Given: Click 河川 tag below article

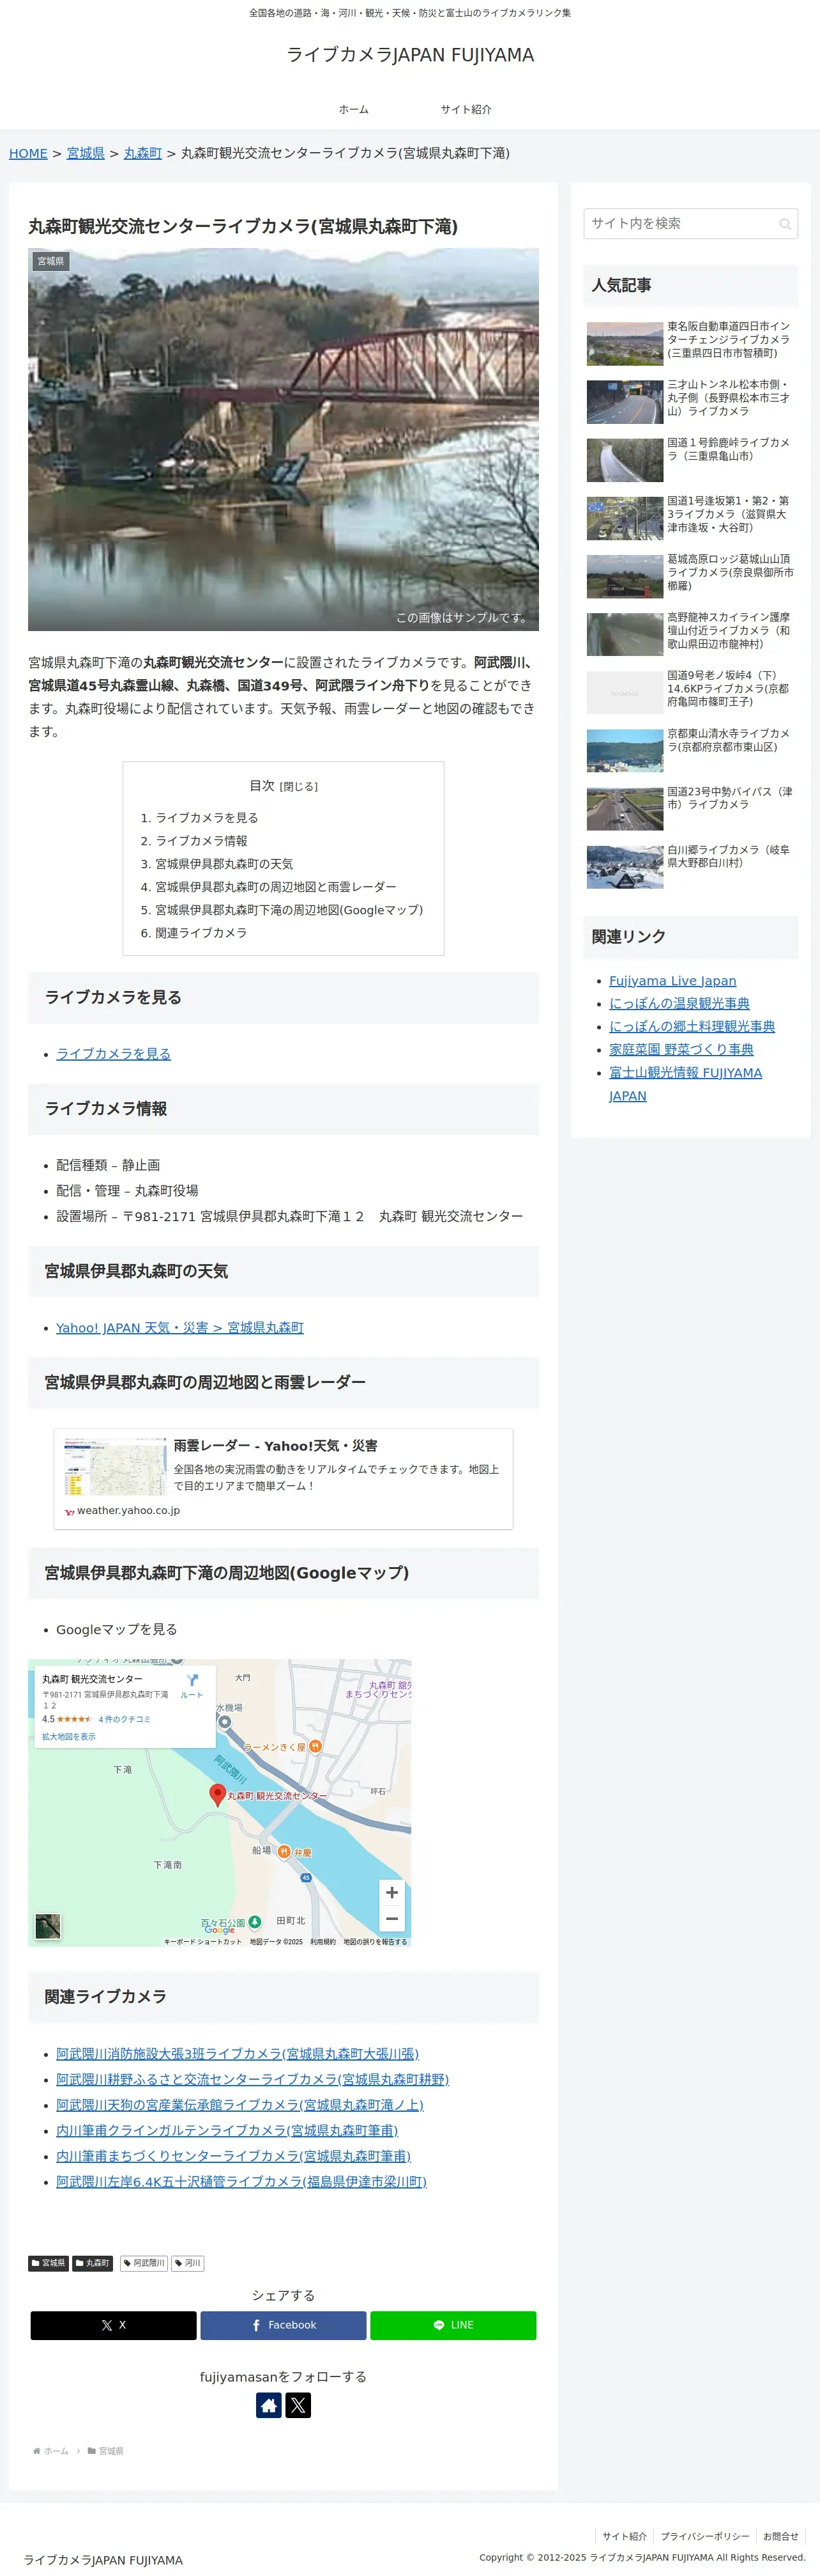Looking at the screenshot, I should pos(188,2263).
